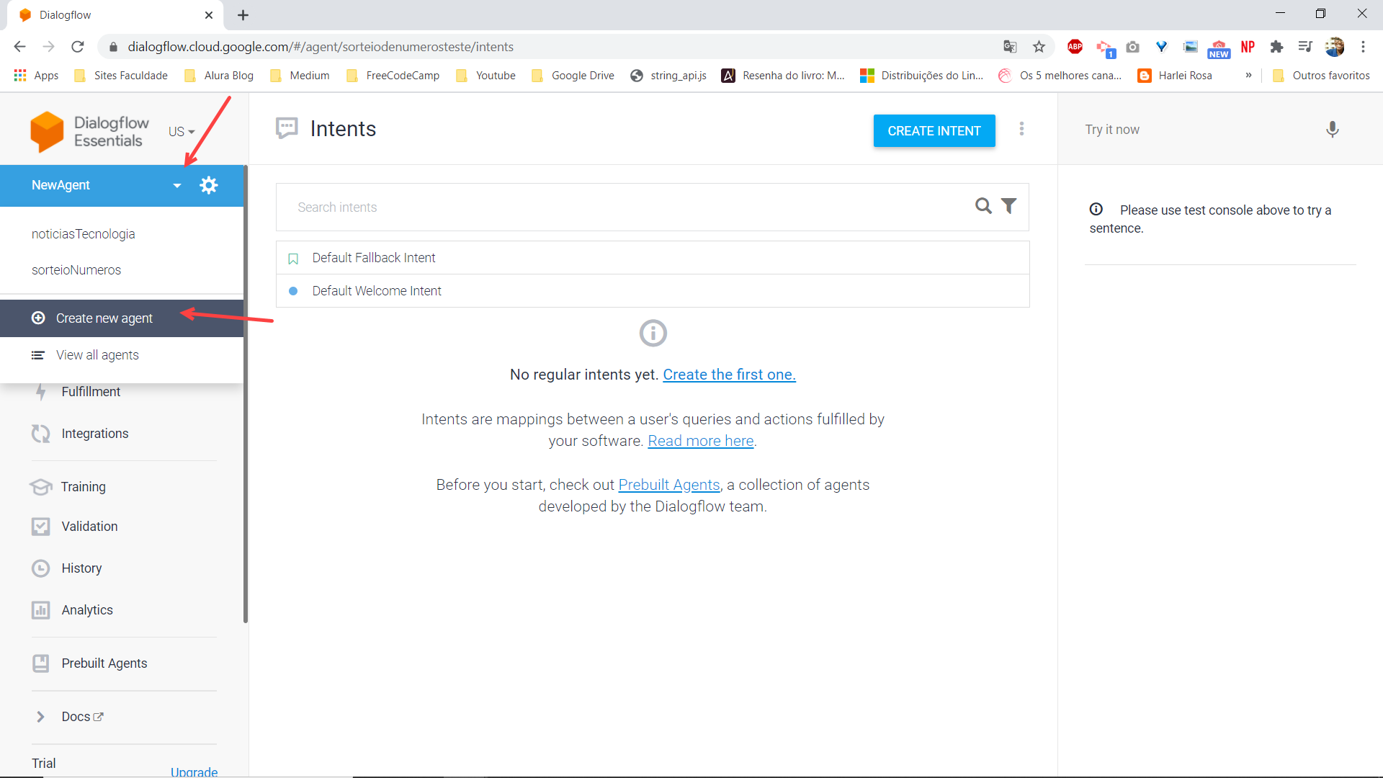Open the Chrome extensions puzzle icon
The image size is (1383, 778).
tap(1276, 47)
